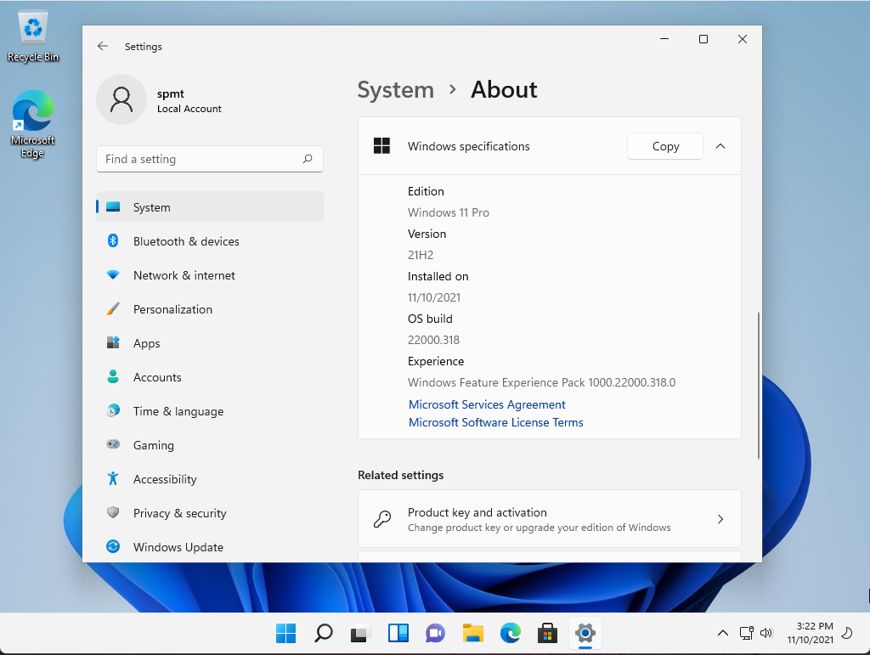
Task: Select the 21H2 version value
Action: tap(421, 255)
